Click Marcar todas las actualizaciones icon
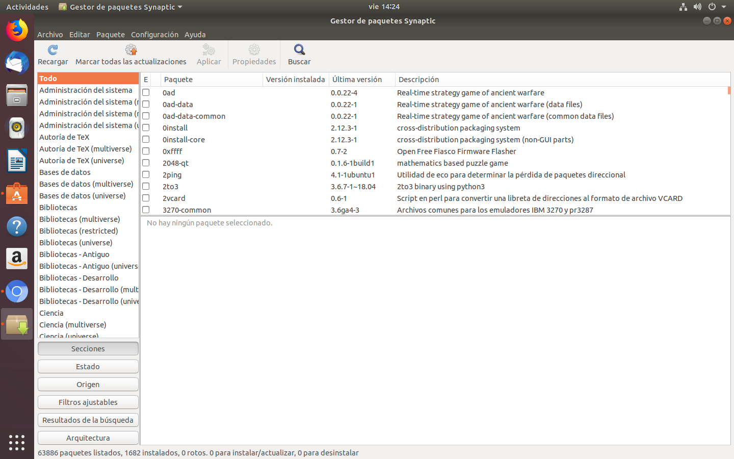734x459 pixels. (x=131, y=50)
